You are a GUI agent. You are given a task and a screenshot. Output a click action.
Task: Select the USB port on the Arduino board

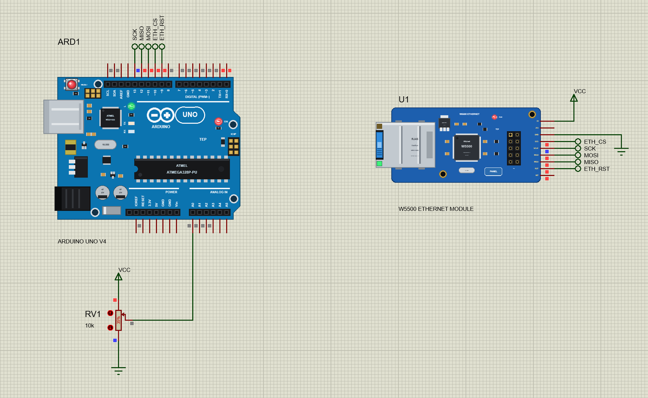64,117
